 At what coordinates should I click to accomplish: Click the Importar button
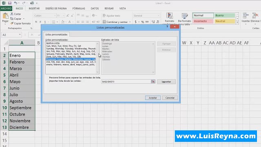[x=166, y=82]
